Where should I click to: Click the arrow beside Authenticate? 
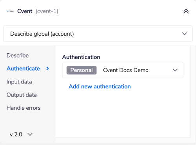(48, 69)
